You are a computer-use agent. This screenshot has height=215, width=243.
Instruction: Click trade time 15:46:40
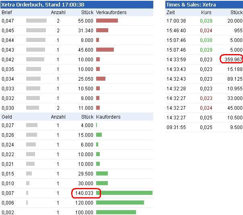[x=176, y=30]
